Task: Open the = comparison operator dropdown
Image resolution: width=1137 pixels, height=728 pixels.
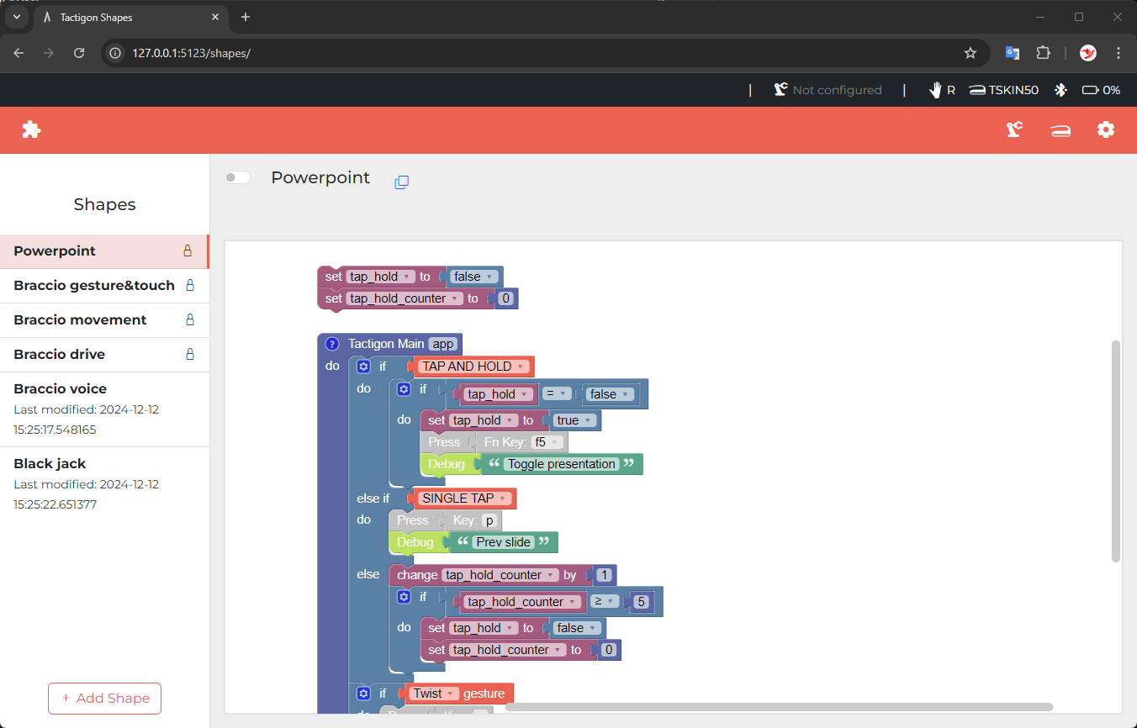Action: coord(556,394)
